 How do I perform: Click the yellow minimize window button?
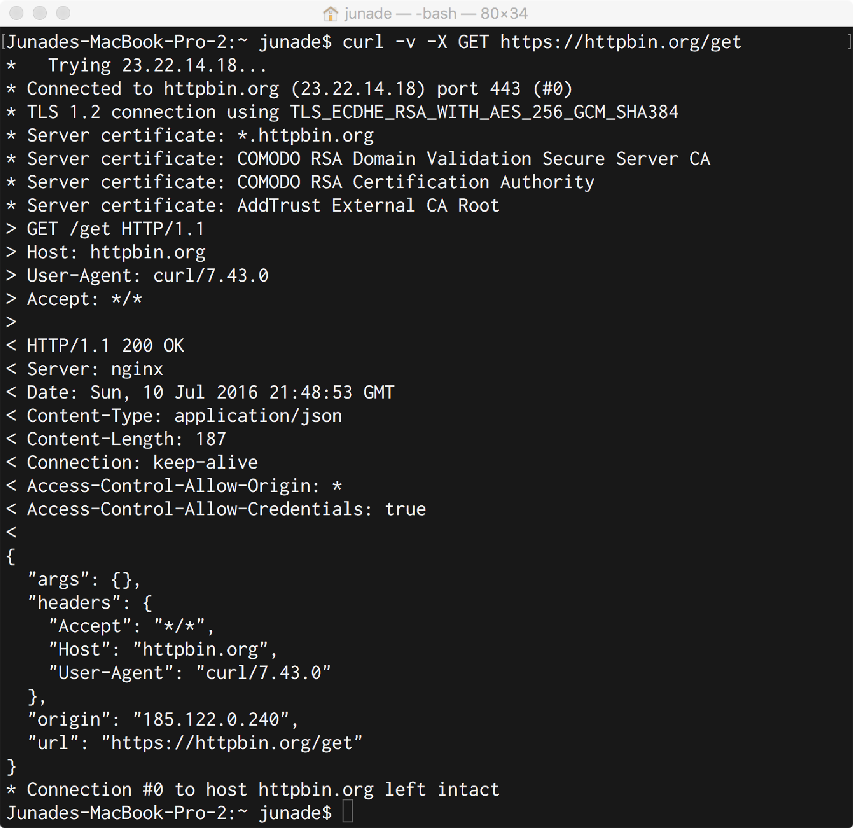tap(40, 13)
